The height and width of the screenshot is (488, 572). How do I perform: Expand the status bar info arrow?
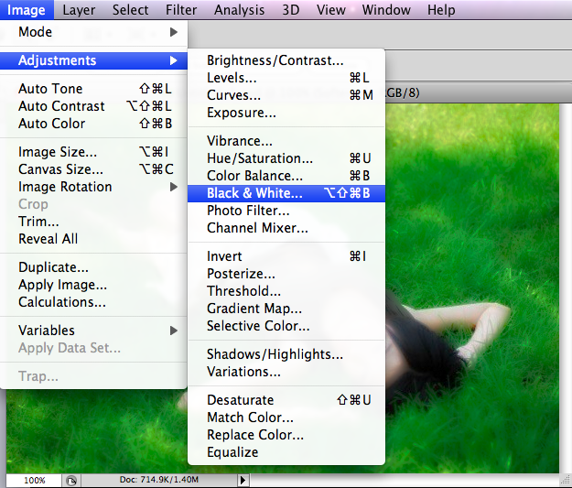click(x=243, y=480)
